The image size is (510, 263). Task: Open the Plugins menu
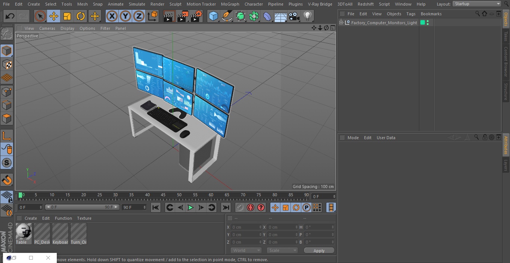point(296,4)
